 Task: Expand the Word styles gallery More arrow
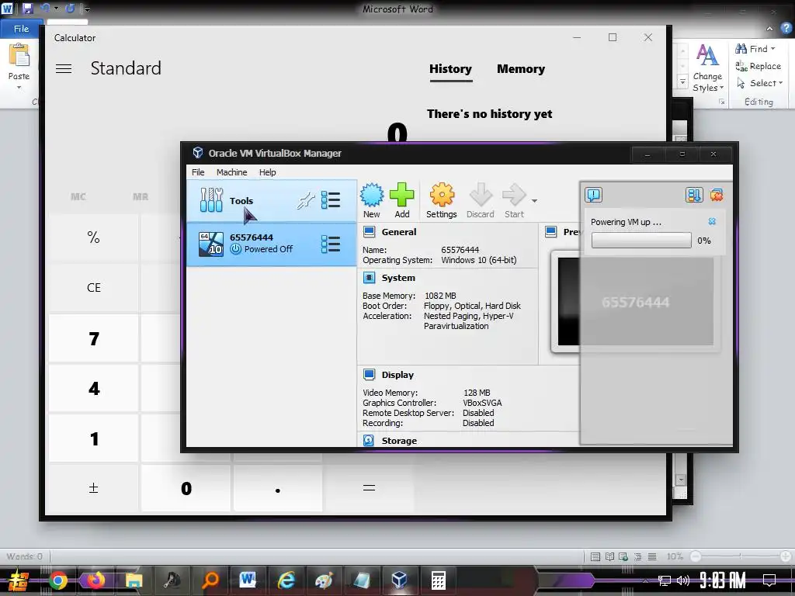tap(682, 81)
